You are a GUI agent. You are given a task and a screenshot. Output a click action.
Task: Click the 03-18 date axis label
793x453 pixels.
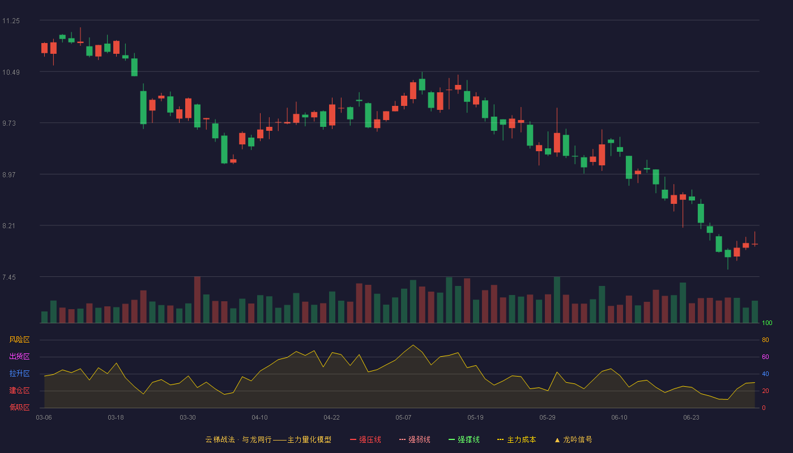(x=116, y=417)
